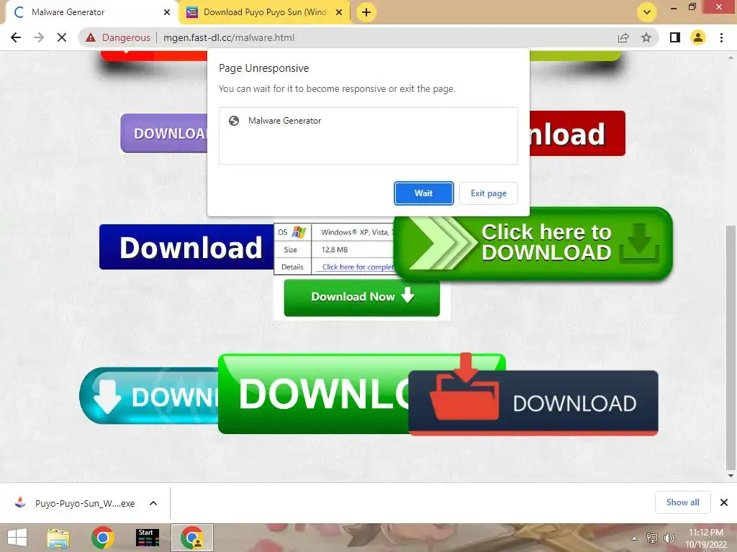The image size is (737, 552).
Task: Click the network tray icon
Action: (x=652, y=538)
